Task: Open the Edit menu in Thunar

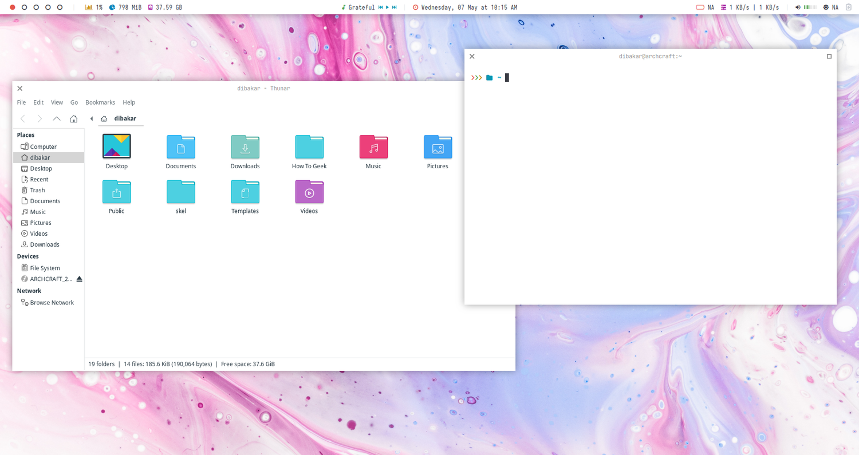Action: click(38, 102)
